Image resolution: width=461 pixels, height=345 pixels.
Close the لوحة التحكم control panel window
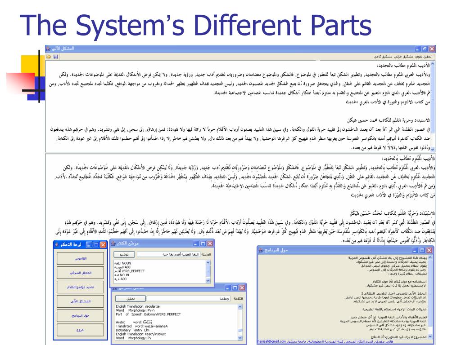(103, 245)
